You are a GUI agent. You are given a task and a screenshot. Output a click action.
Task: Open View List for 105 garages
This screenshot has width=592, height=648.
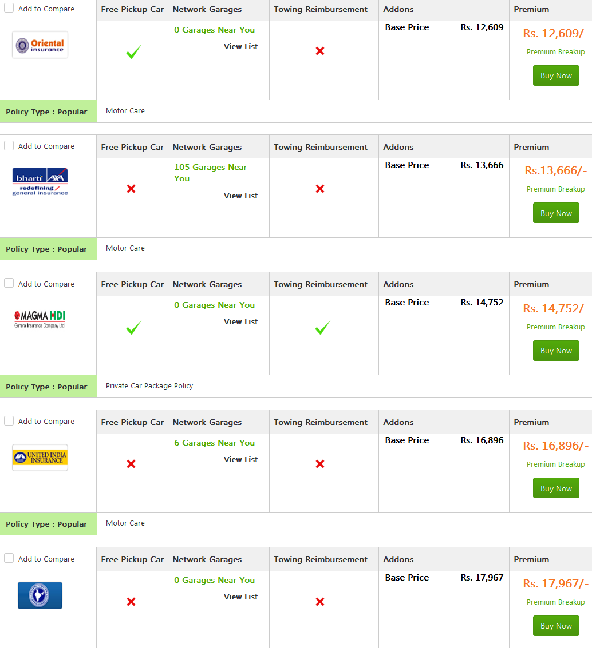pyautogui.click(x=240, y=196)
